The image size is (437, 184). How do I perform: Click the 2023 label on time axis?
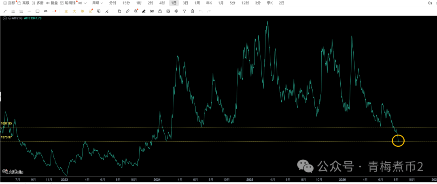pos(64,180)
